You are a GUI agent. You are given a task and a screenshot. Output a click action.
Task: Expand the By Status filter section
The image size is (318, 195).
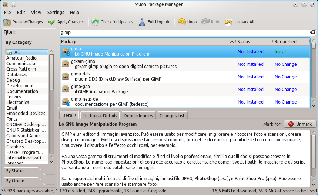pos(15,171)
